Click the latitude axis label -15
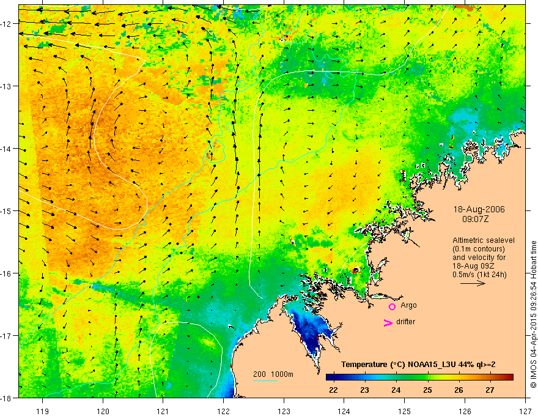Viewport: 538px width, 416px height. pos(7,211)
